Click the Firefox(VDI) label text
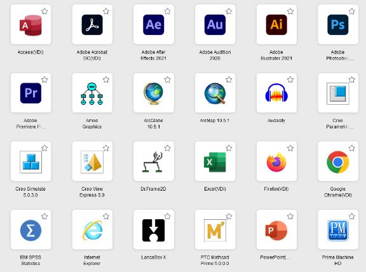366x272 pixels. (x=276, y=189)
